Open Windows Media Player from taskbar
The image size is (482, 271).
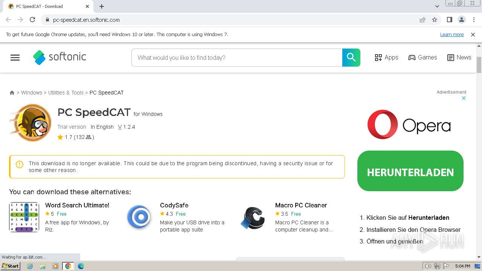coord(55,266)
